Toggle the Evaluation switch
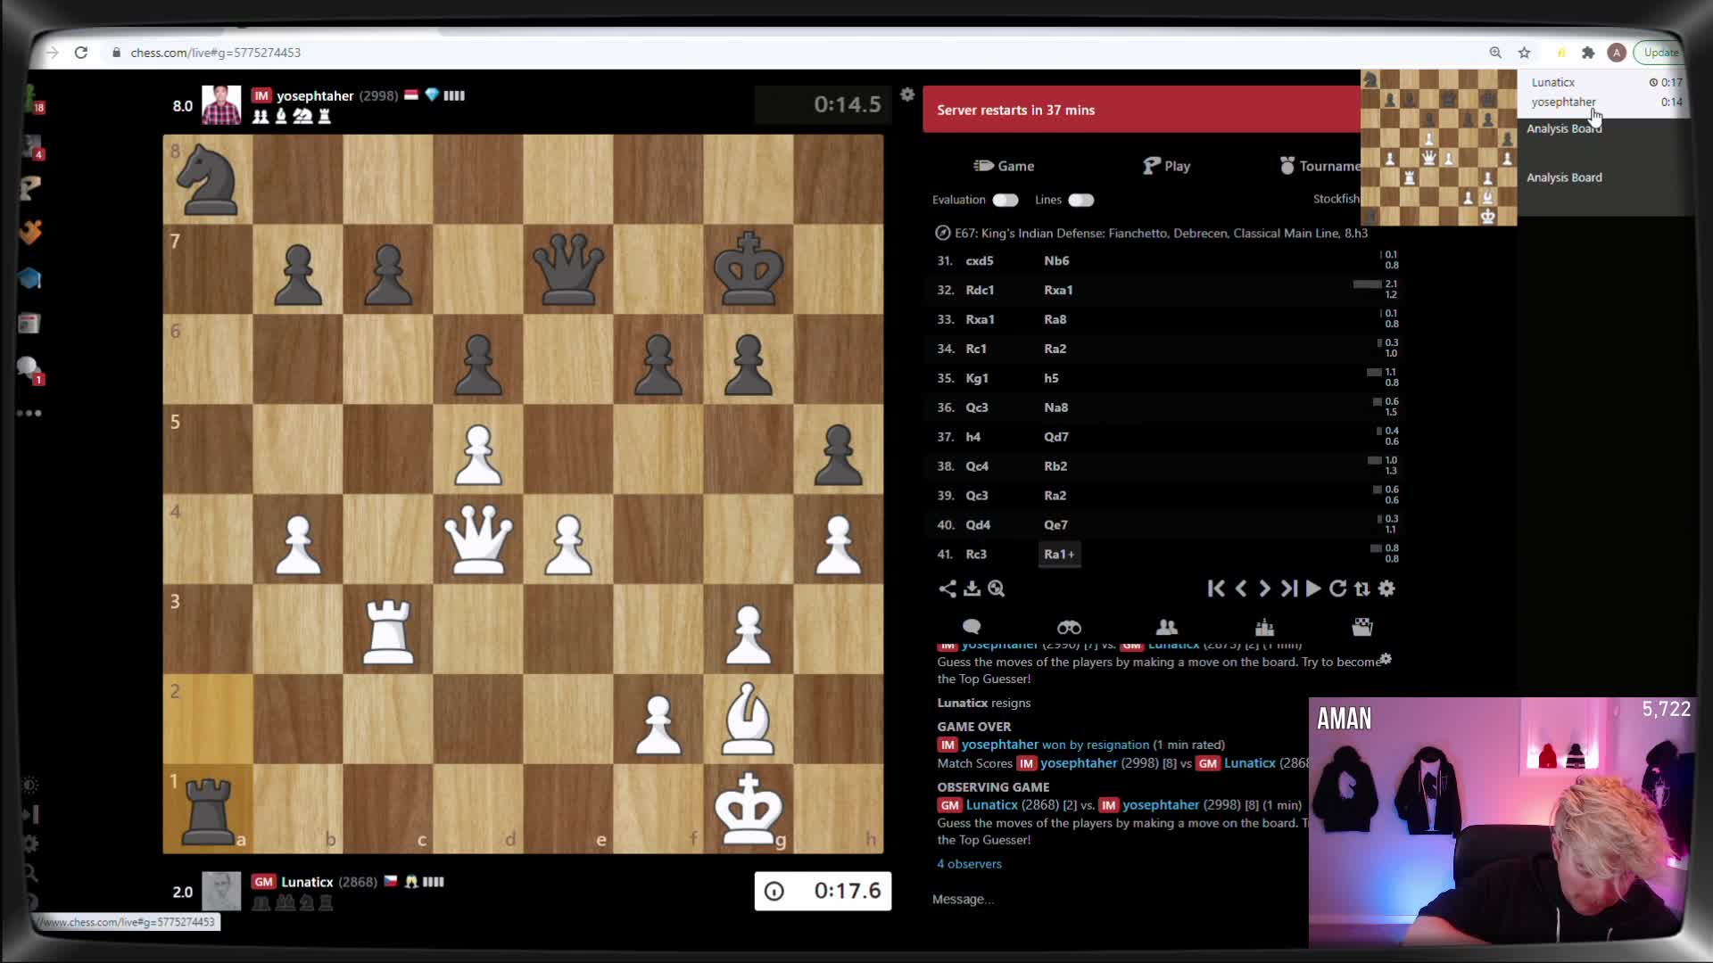Viewport: 1713px width, 963px height. click(1005, 200)
